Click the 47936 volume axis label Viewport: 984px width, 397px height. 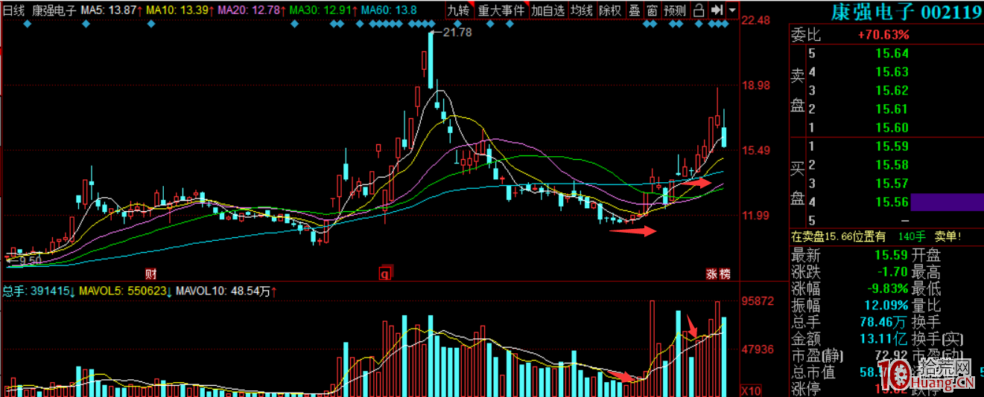(x=756, y=349)
